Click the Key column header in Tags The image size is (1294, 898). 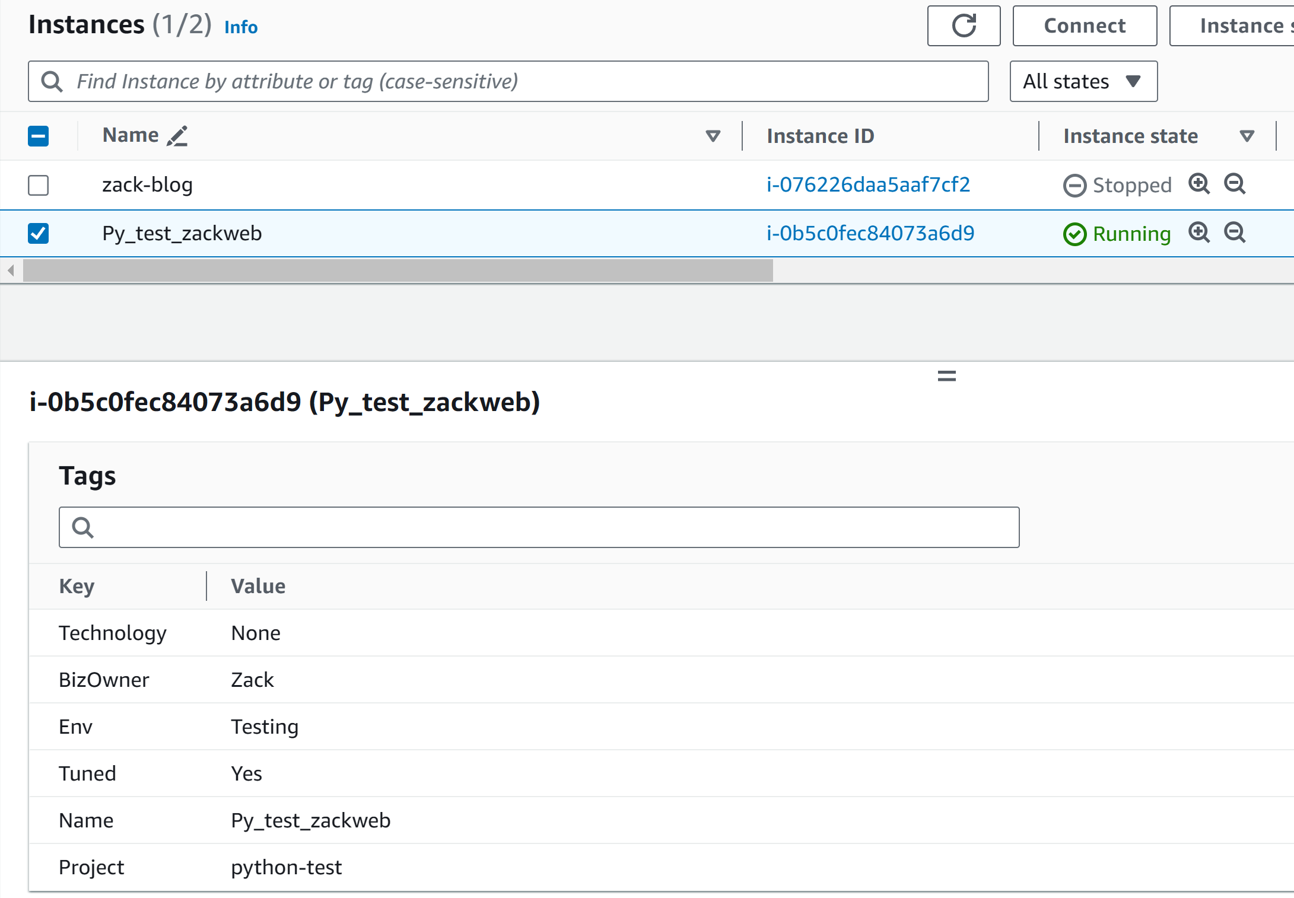77,586
